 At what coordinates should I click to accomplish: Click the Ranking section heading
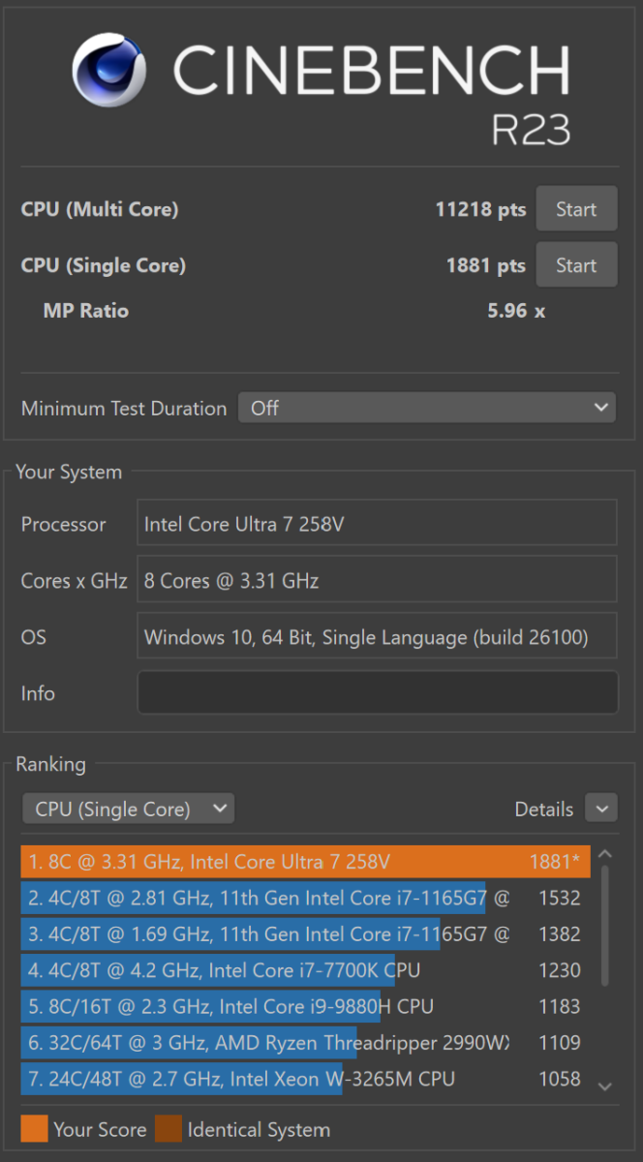click(x=50, y=764)
